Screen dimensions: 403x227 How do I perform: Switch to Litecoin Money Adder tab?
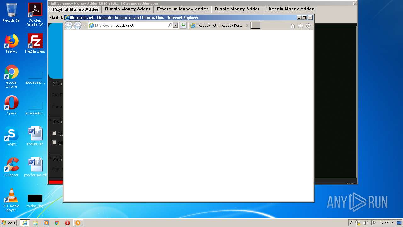(290, 9)
